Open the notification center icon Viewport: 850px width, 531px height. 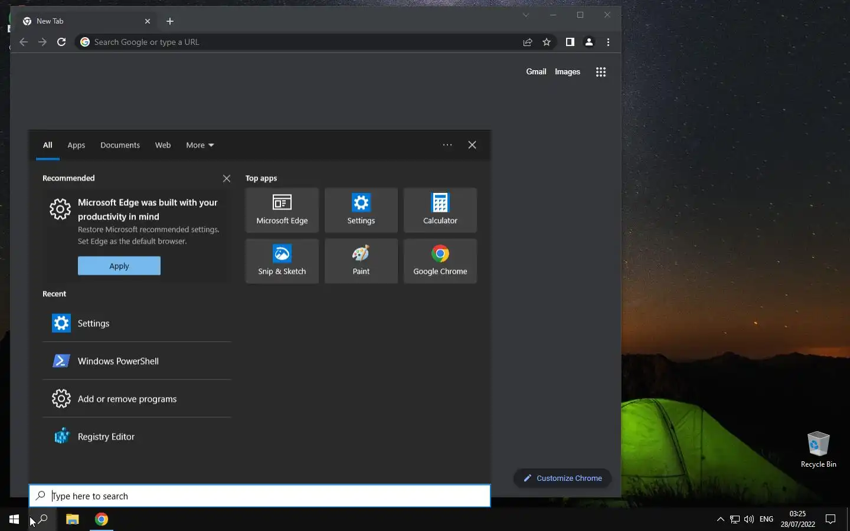pyautogui.click(x=831, y=519)
